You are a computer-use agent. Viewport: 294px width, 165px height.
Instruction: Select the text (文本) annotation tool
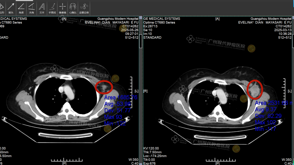click(x=42, y=7)
